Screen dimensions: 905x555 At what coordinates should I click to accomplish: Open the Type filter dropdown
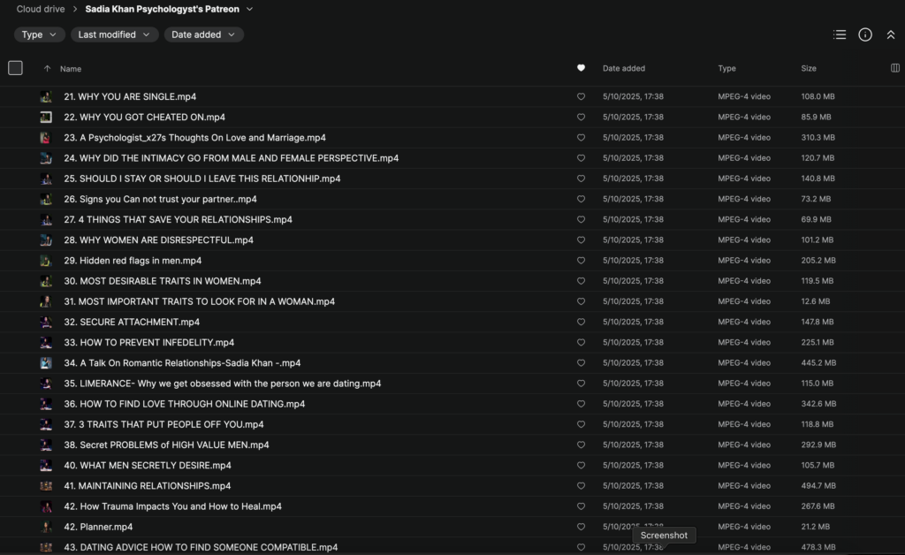pyautogui.click(x=39, y=34)
